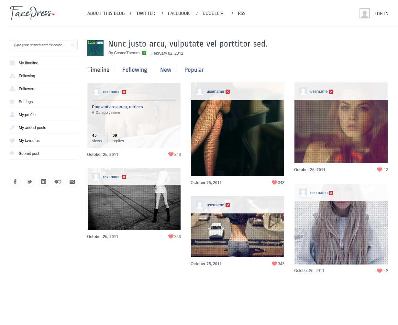
Task: Open the email envelope social icon
Action: (72, 181)
